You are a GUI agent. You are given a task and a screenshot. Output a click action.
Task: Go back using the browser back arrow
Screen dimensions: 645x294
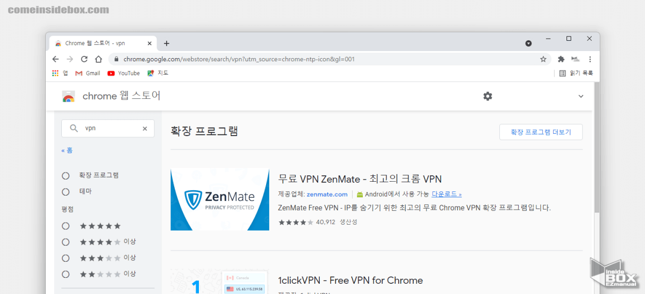(55, 59)
